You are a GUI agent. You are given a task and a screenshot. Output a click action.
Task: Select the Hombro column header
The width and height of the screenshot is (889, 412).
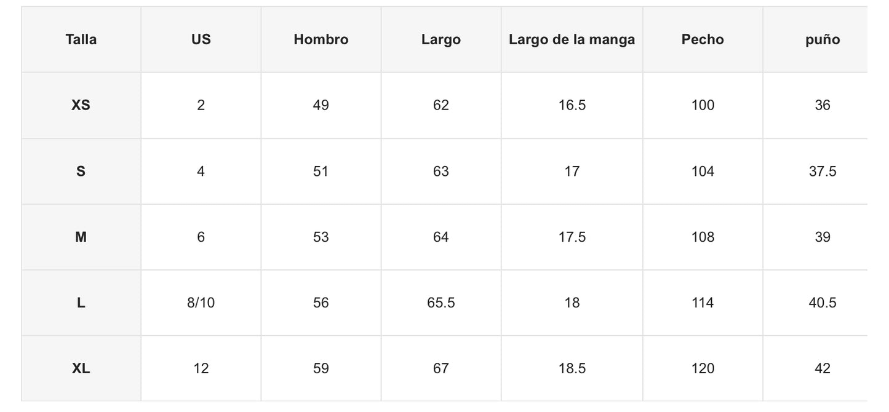[321, 39]
